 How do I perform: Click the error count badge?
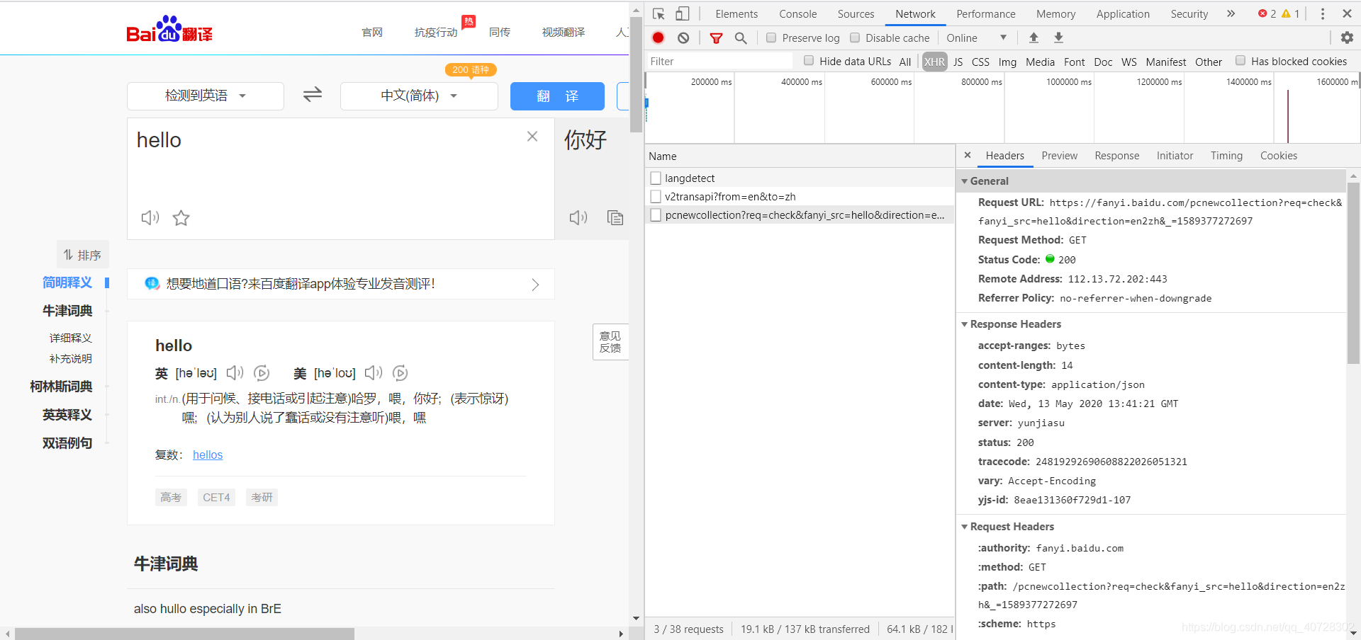click(x=1267, y=13)
